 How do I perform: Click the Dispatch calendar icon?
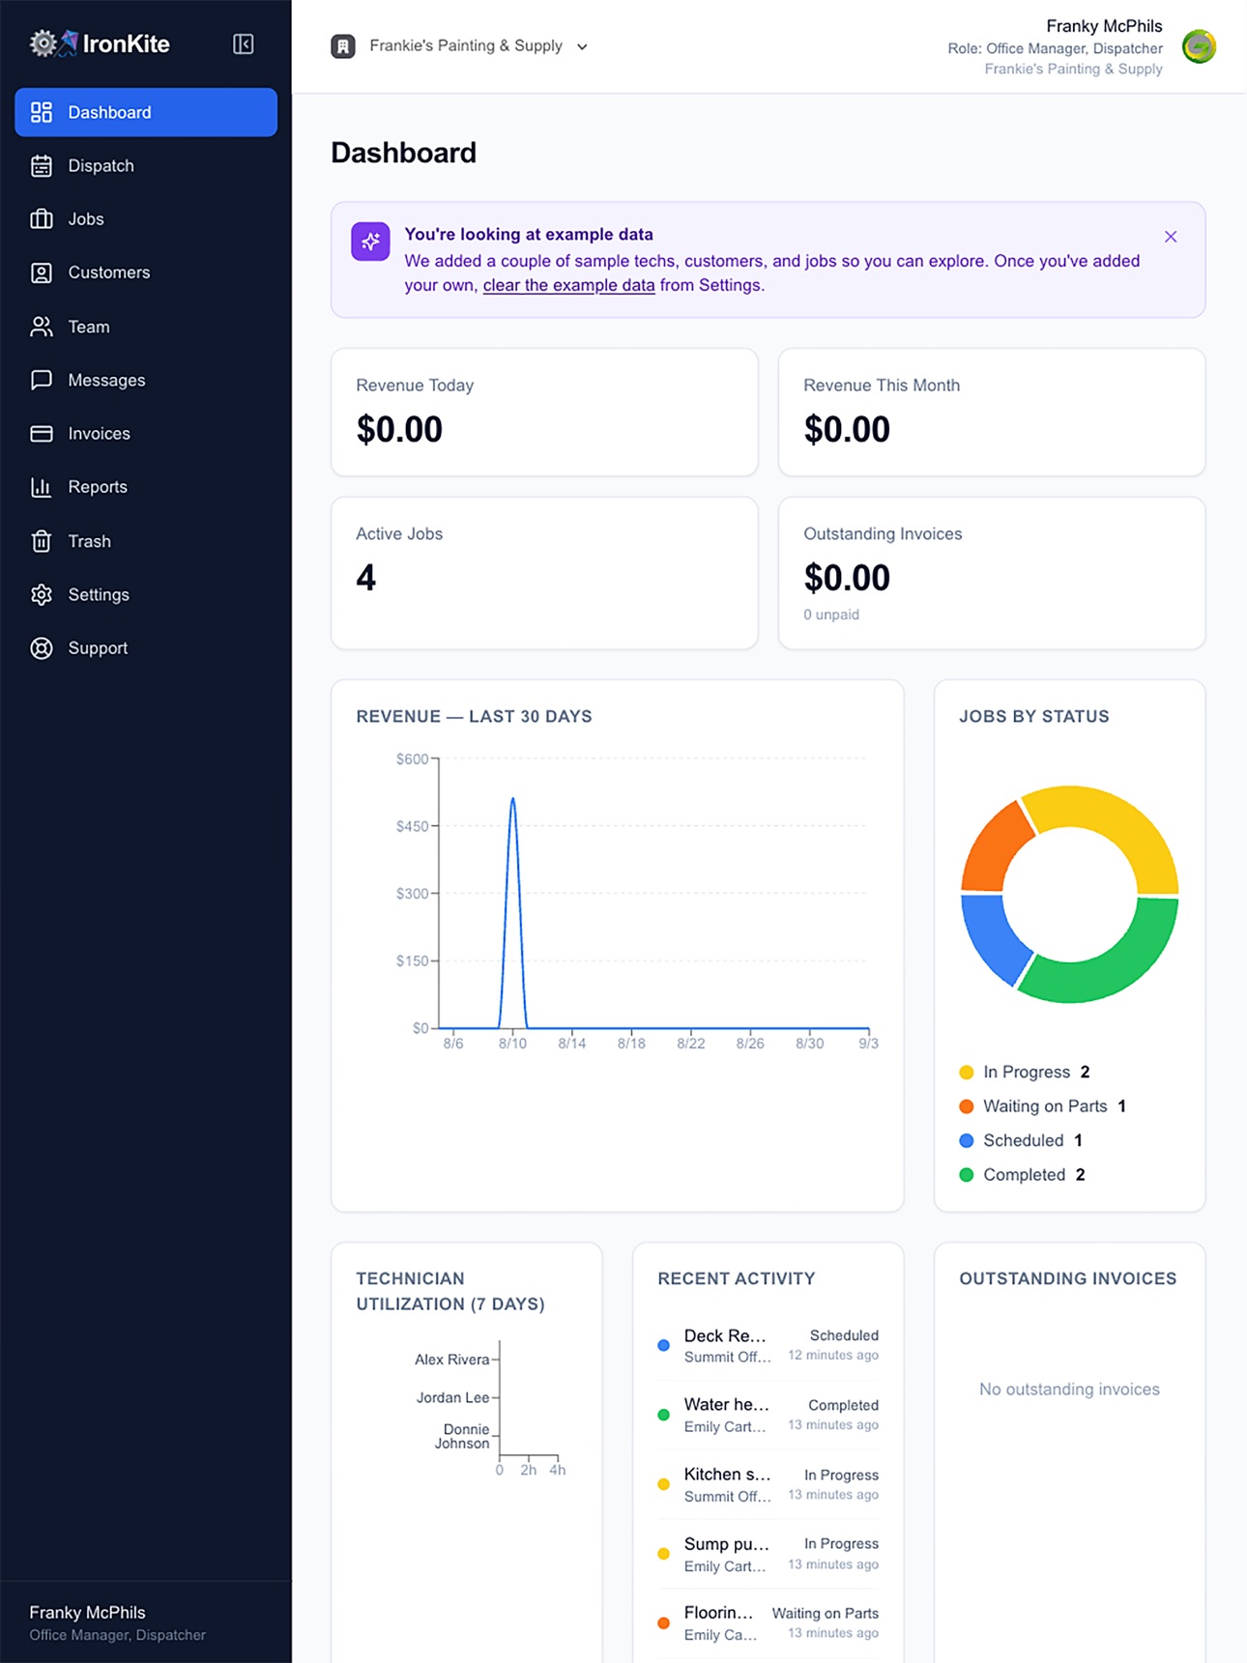click(42, 166)
